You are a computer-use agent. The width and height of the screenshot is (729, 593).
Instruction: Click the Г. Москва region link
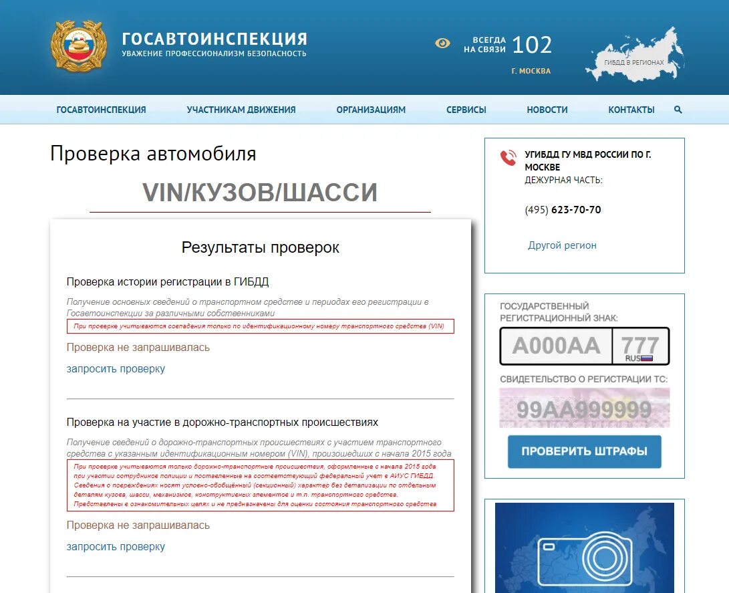point(531,71)
